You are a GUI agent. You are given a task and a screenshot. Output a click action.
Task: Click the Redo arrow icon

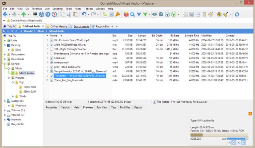click(93, 15)
